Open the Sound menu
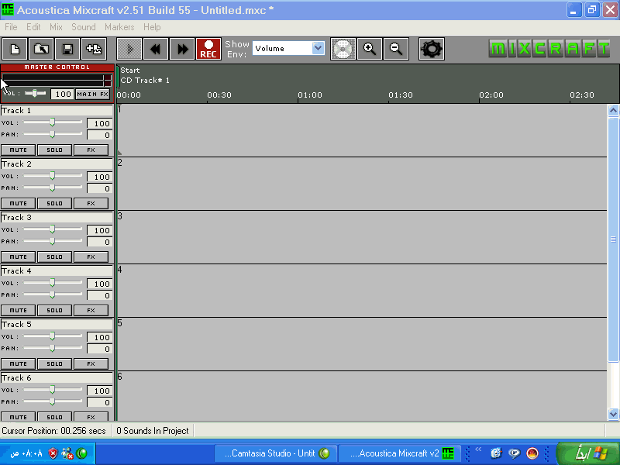This screenshot has height=465, width=620. [84, 27]
